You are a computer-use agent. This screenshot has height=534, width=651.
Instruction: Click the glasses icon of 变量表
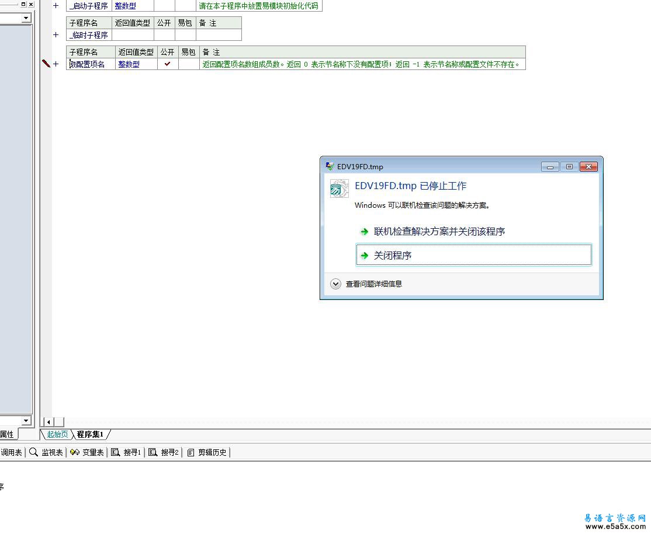75,452
